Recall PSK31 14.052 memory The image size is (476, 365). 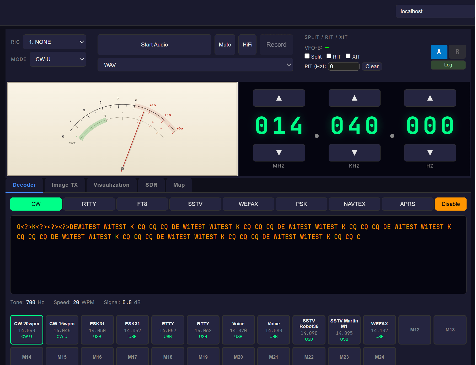pos(132,330)
